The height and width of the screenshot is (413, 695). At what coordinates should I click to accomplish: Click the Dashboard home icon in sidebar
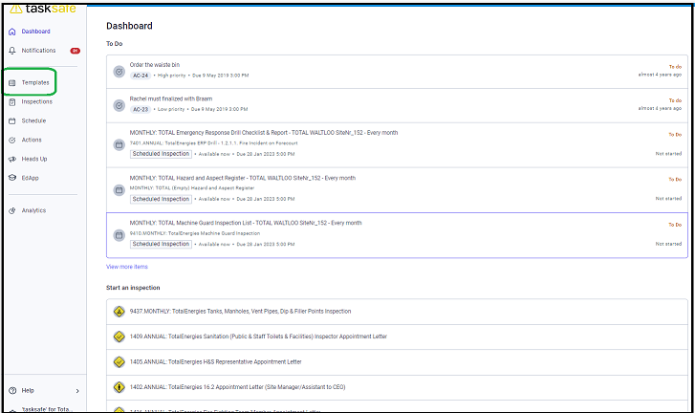click(12, 32)
